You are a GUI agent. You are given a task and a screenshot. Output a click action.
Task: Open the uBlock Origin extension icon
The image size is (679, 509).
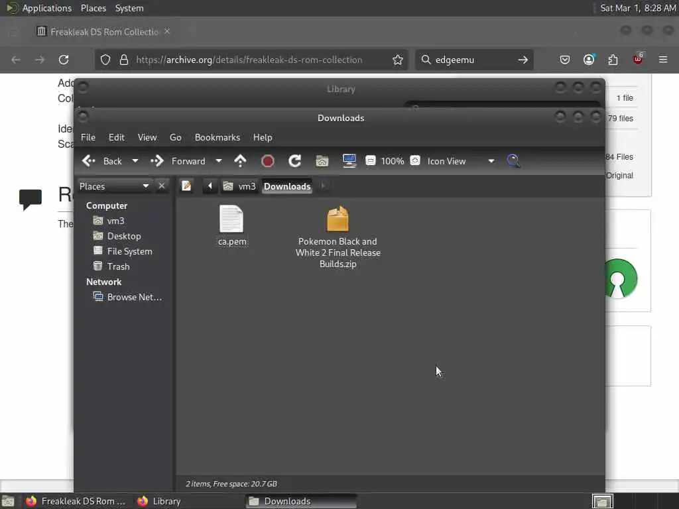(x=638, y=59)
